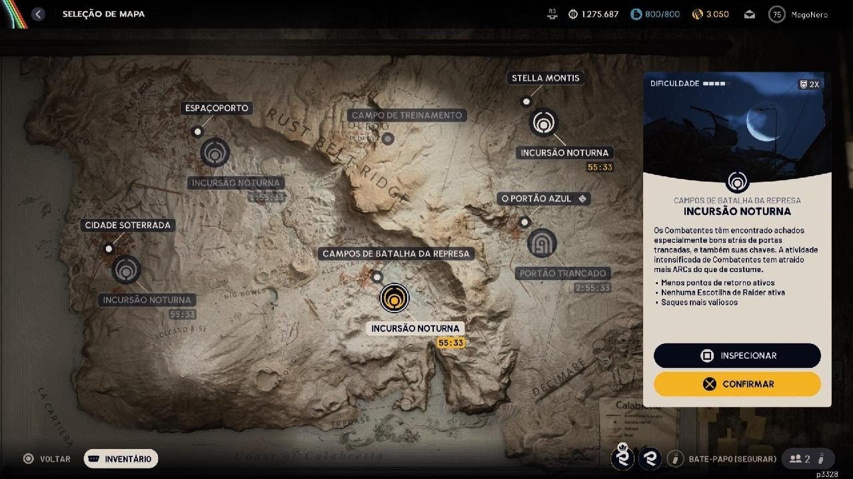
Task: Click the Seleção de Mapa title
Action: tap(103, 14)
